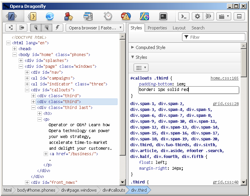The height and width of the screenshot is (196, 250).
Task: Expand the ul id="campaigns" node
Action: pyautogui.click(x=27, y=78)
